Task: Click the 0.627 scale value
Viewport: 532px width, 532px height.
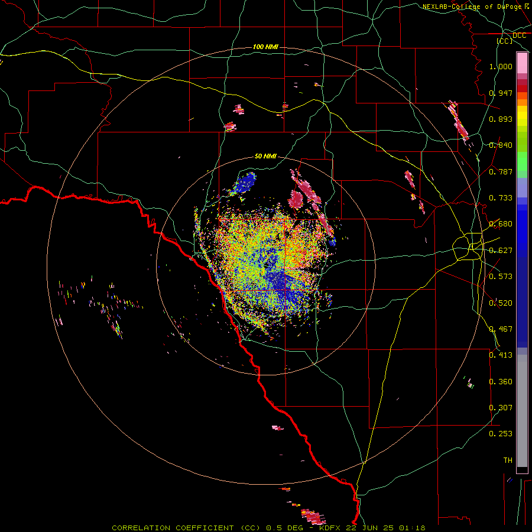Action: (x=501, y=251)
